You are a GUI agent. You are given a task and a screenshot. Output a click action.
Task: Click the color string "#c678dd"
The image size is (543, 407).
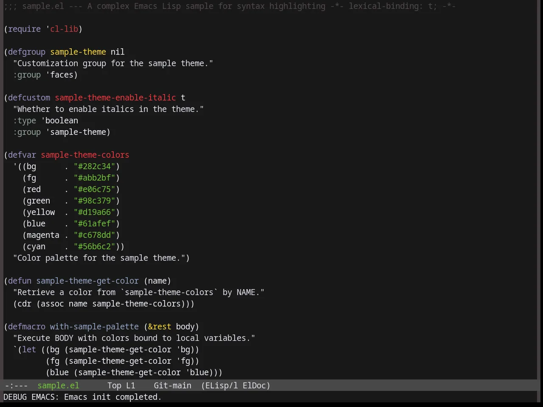click(94, 235)
